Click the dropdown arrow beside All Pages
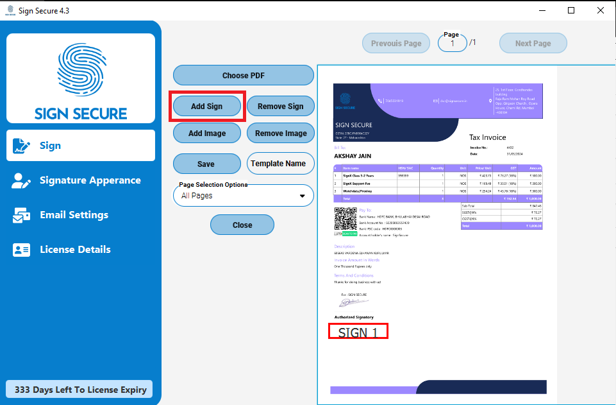616x405 pixels. pyautogui.click(x=302, y=196)
